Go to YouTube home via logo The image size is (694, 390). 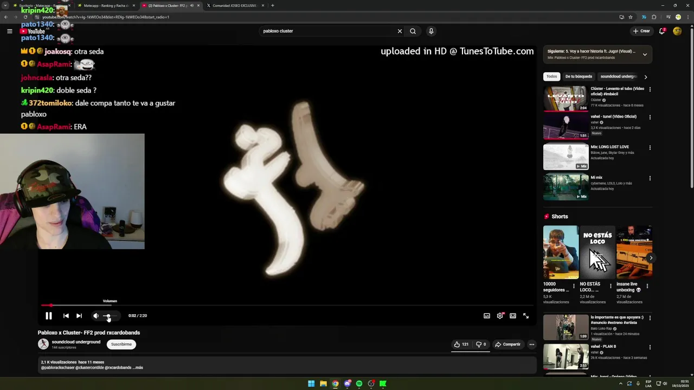[33, 31]
